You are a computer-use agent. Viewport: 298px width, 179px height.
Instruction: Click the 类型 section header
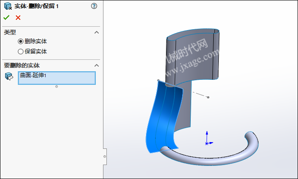click(10, 32)
